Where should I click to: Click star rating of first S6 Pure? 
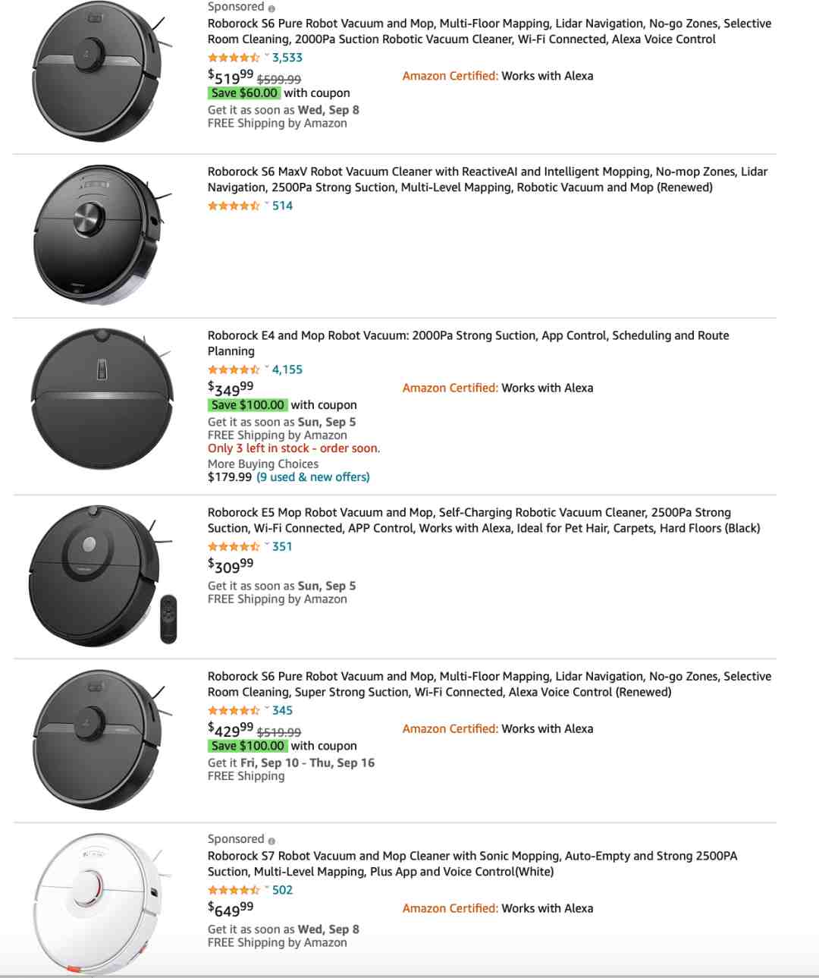pyautogui.click(x=234, y=58)
